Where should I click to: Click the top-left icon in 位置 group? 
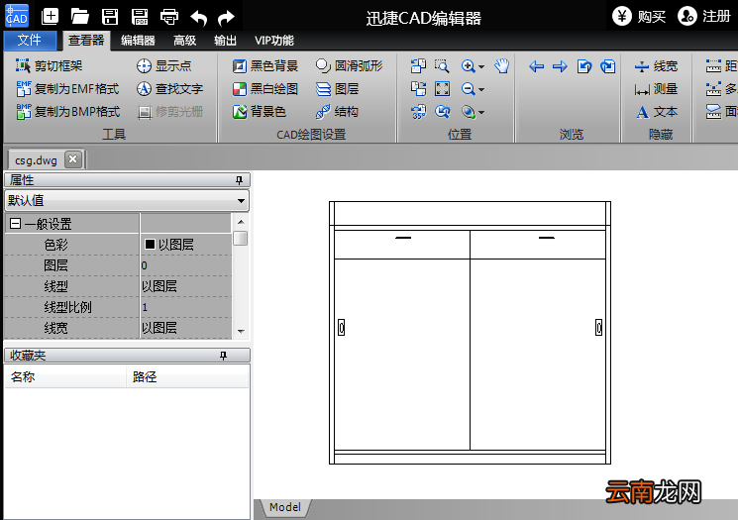click(418, 66)
